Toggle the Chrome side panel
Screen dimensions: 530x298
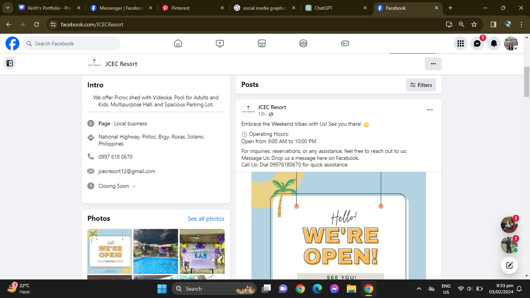tap(494, 24)
